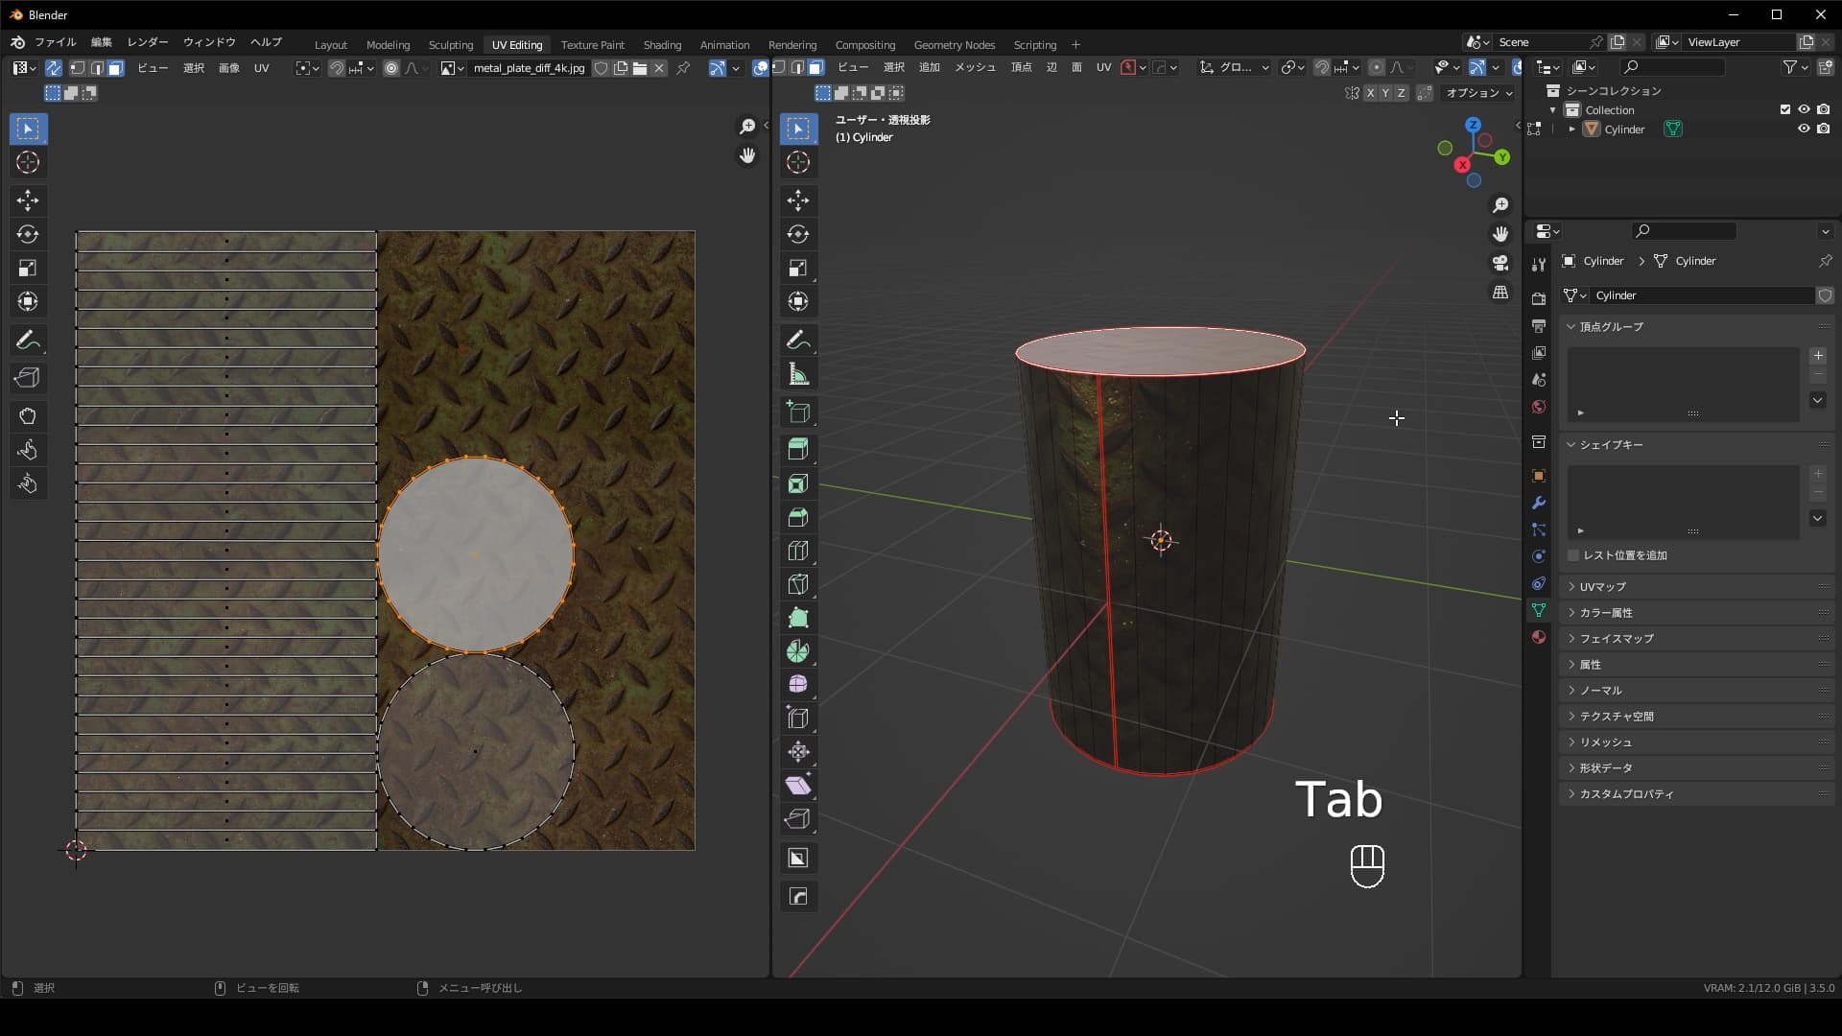The image size is (1842, 1036).
Task: Open the メッシュ menu in the viewport header
Action: [x=974, y=67]
